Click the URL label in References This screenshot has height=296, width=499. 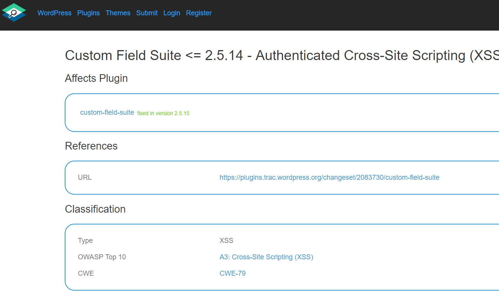tap(85, 177)
